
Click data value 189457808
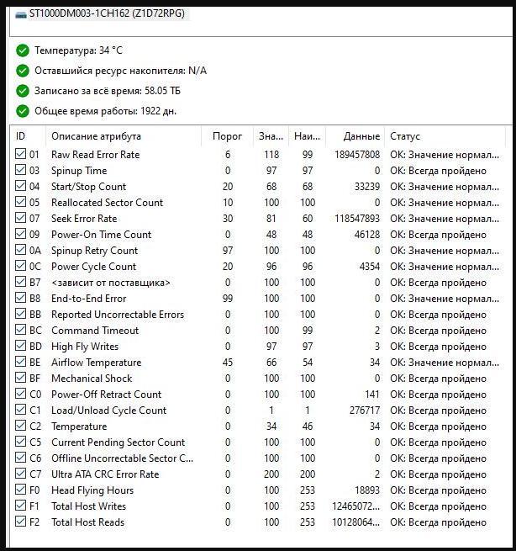(357, 155)
